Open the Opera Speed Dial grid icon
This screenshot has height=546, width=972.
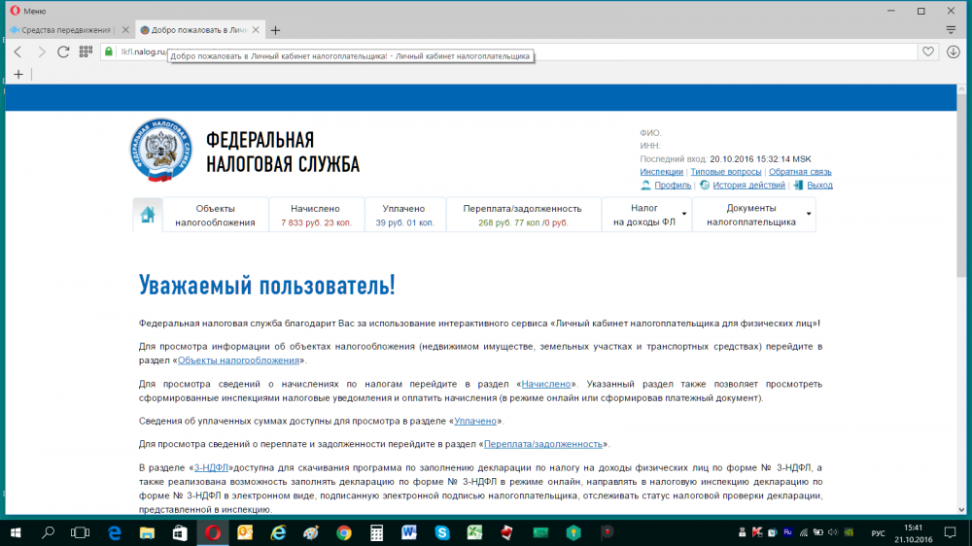[x=86, y=51]
